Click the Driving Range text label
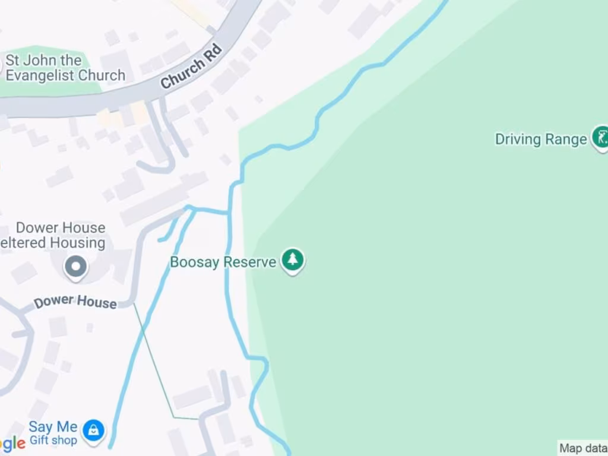 541,139
